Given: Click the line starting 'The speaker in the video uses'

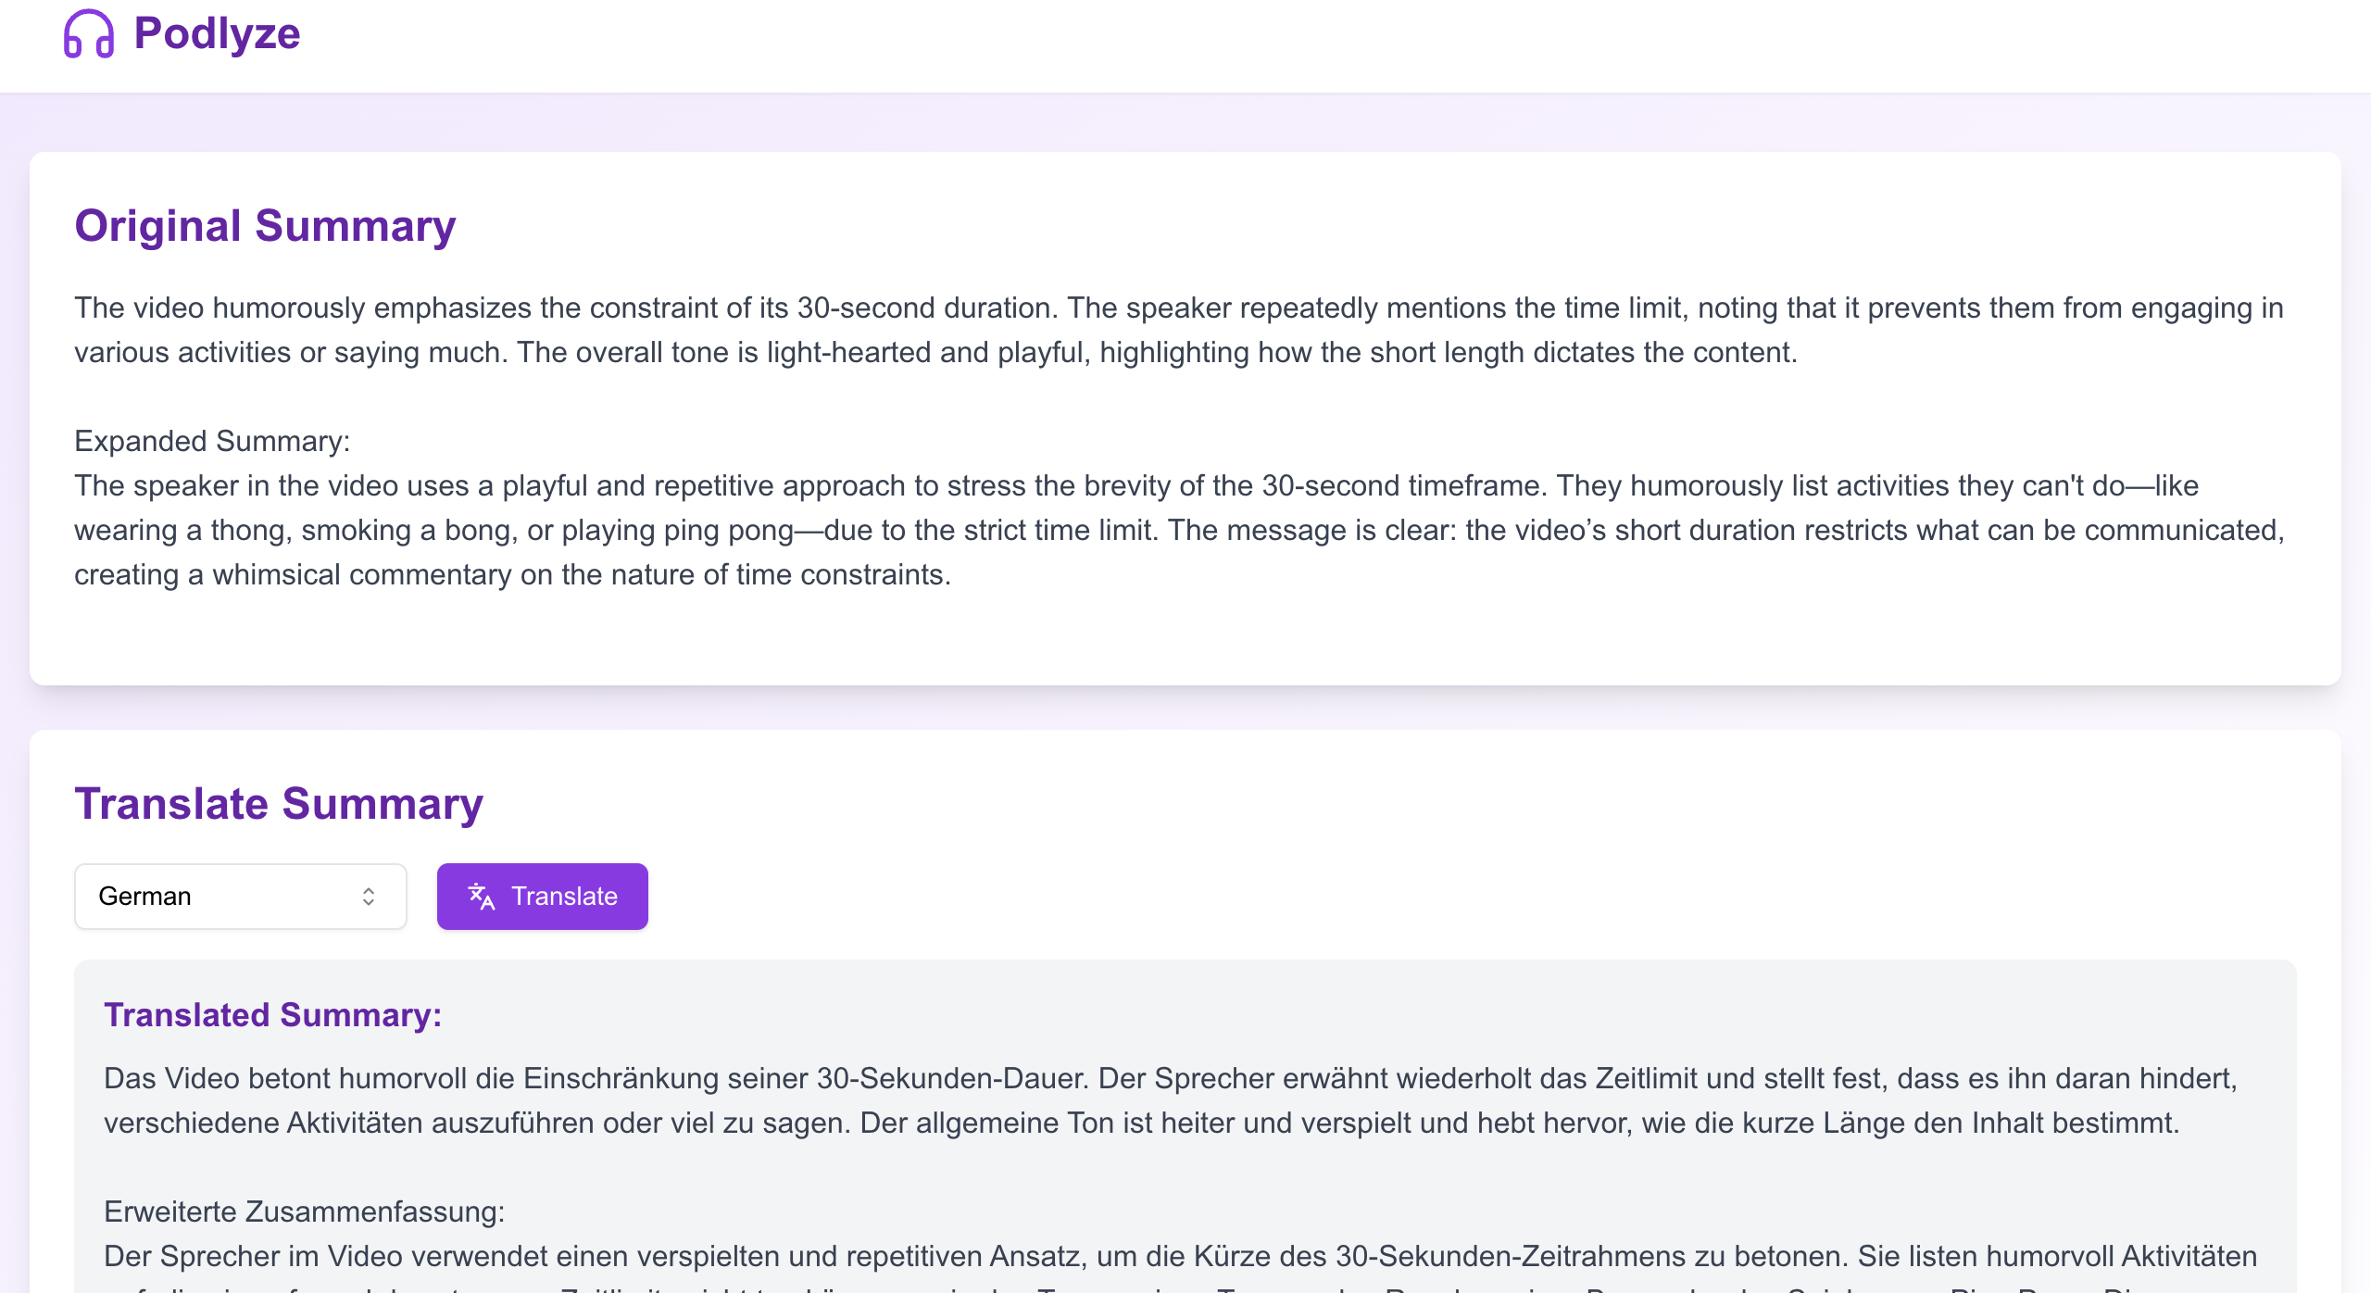Looking at the screenshot, I should 1135,485.
